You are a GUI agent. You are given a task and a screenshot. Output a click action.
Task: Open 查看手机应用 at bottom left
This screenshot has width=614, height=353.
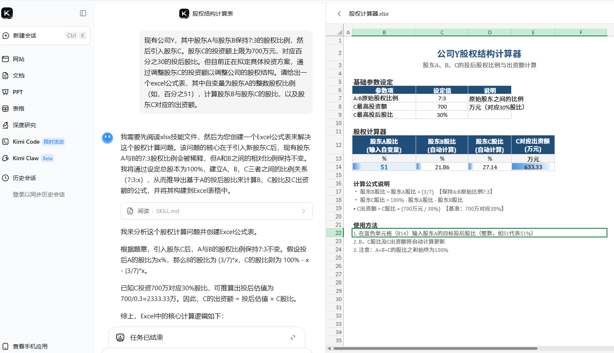click(30, 346)
